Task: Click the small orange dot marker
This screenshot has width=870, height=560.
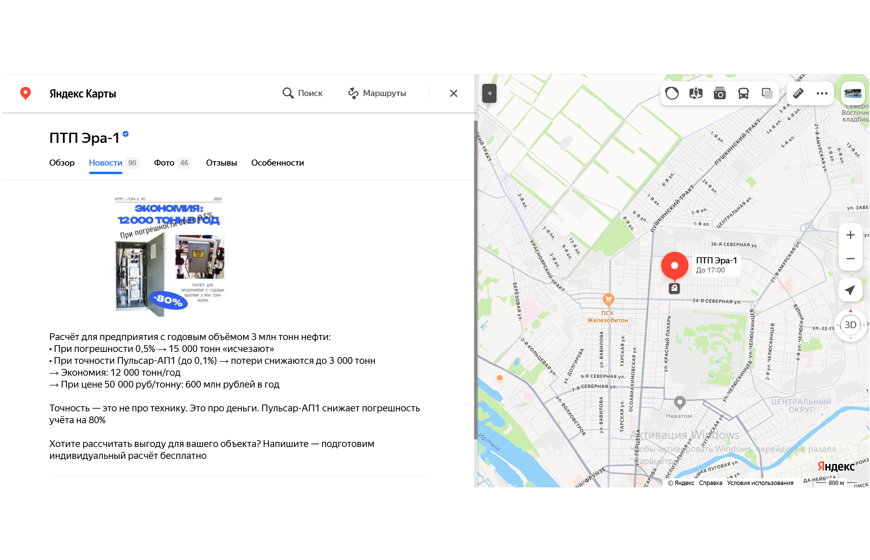Action: [x=500, y=378]
